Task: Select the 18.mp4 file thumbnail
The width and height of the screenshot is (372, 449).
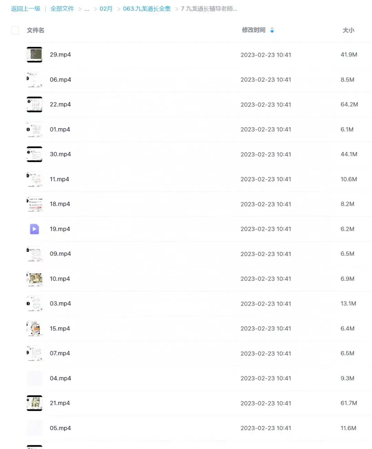Action: pos(34,204)
